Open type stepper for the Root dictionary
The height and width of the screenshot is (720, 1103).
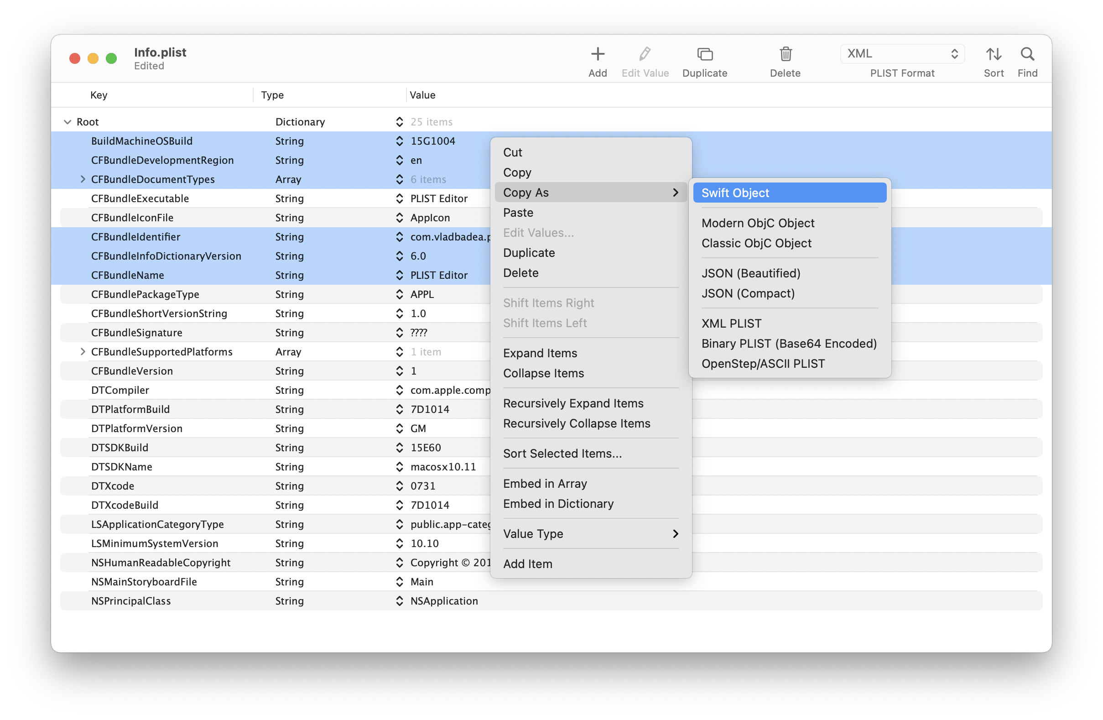tap(399, 122)
